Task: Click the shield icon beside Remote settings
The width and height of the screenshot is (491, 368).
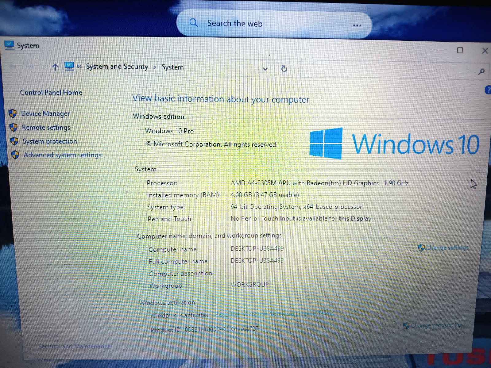Action: tap(14, 127)
